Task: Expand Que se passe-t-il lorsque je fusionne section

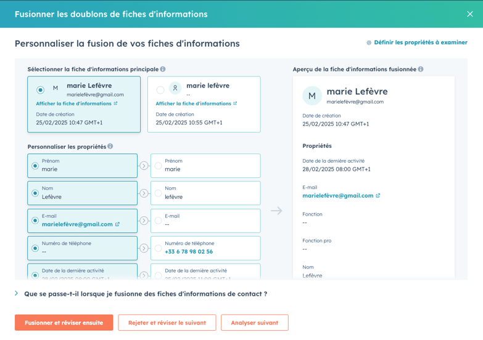Action: 17,294
